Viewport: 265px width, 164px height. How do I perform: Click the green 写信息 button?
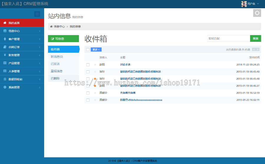pos(63,39)
